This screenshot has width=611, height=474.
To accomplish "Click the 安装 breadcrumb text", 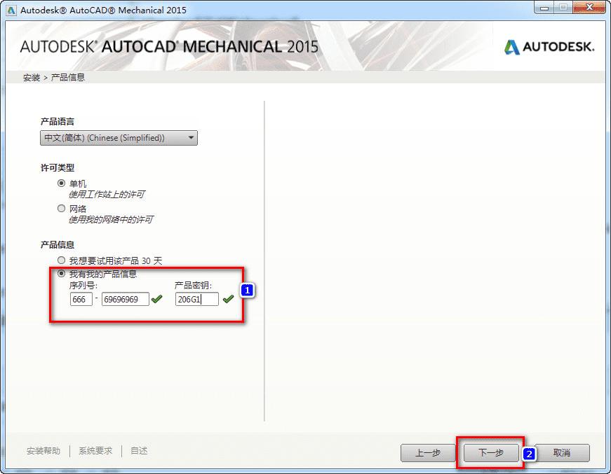I will tap(32, 78).
